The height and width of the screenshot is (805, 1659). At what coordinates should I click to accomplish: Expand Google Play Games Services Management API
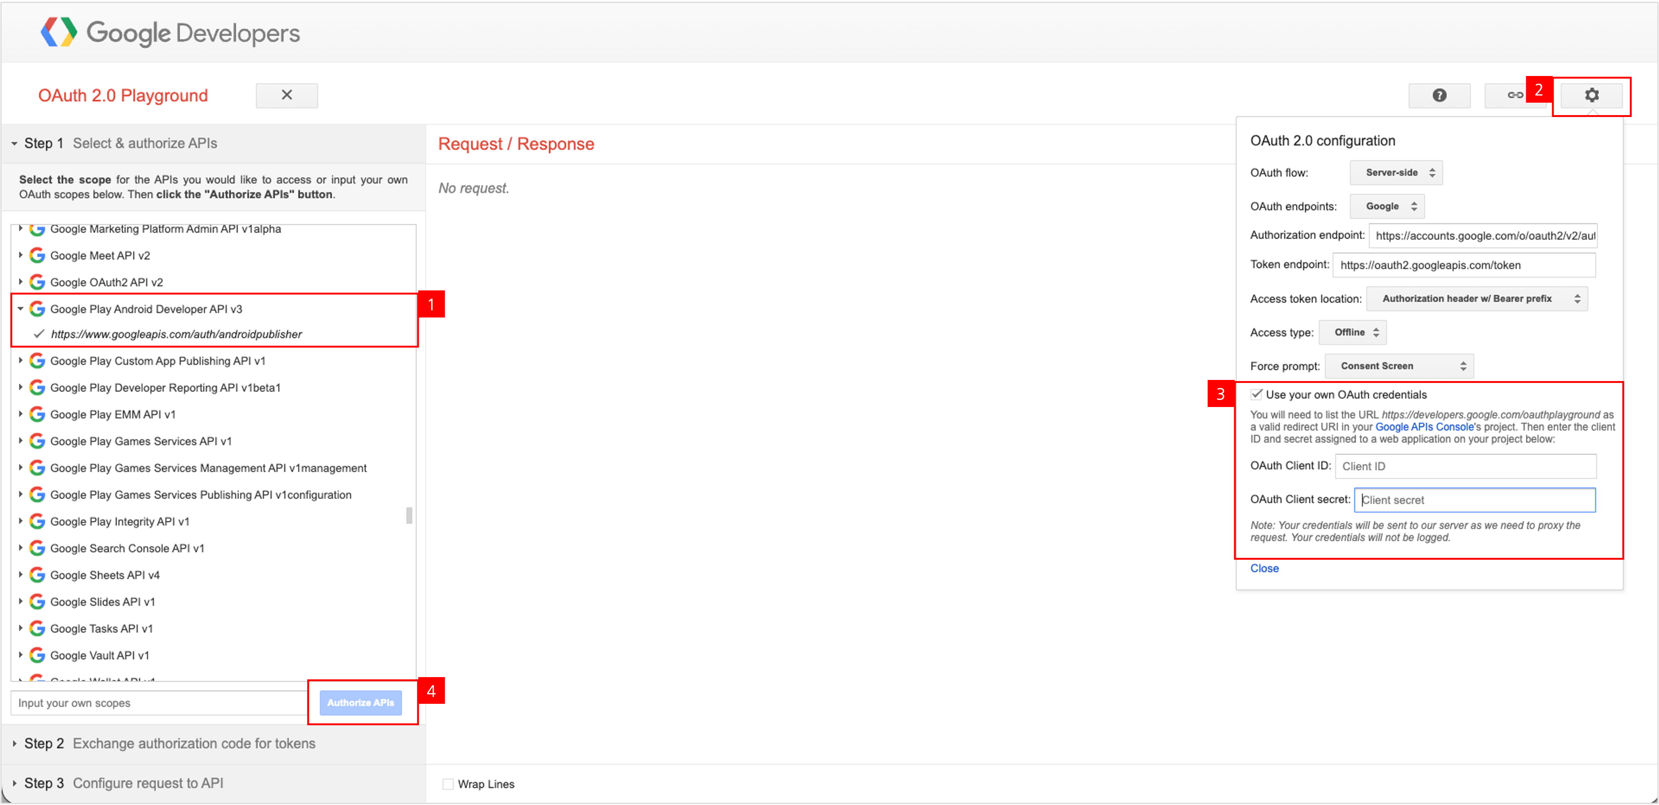(x=21, y=468)
